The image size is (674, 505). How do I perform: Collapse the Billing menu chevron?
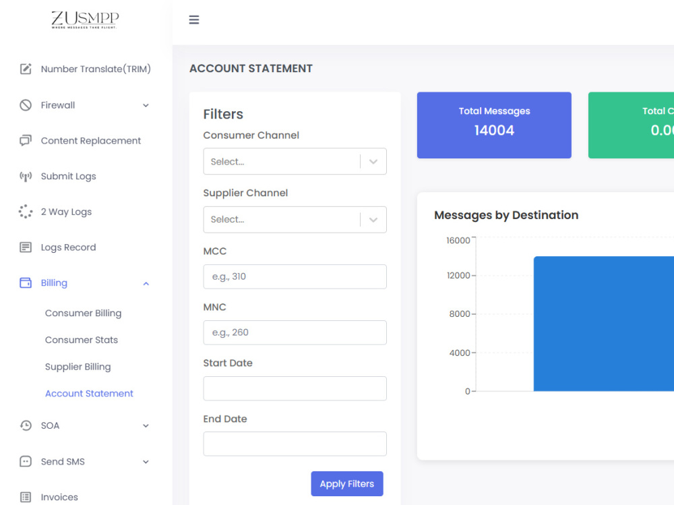(x=146, y=283)
